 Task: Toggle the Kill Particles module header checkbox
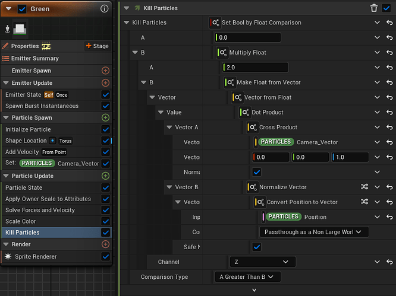pos(386,8)
